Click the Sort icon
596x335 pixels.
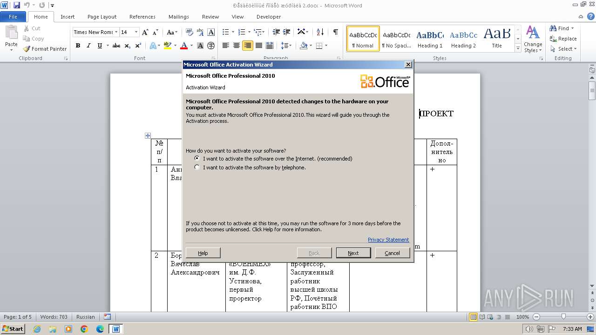pyautogui.click(x=320, y=32)
